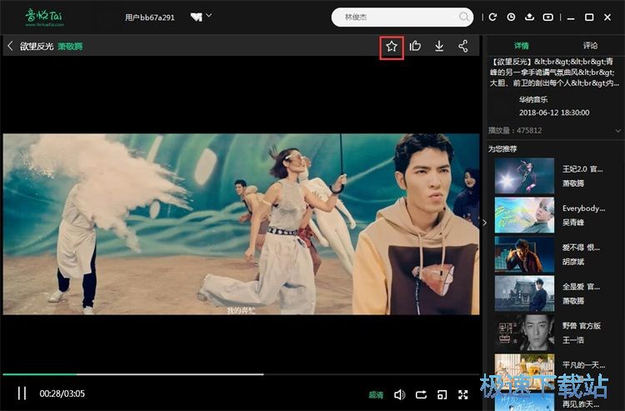Open the VIP badge icon
This screenshot has width=625, height=411.
point(196,18)
